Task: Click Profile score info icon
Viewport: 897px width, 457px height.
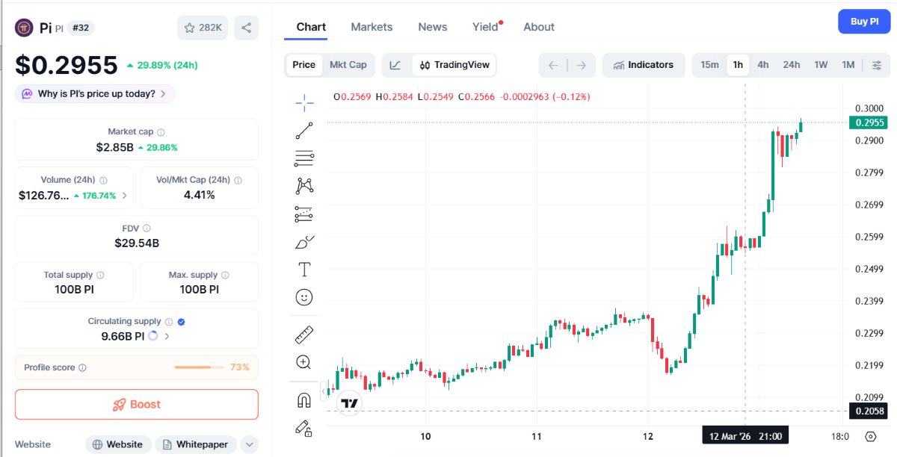Action: (82, 368)
